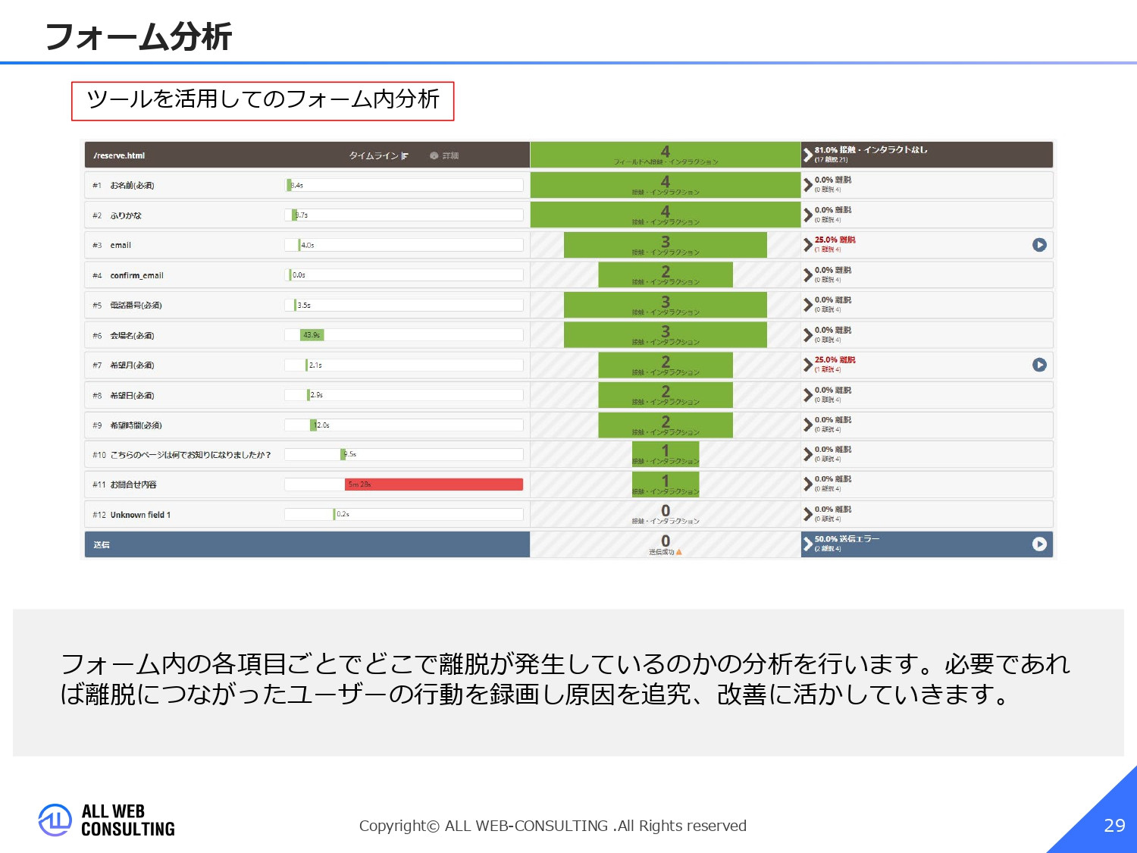This screenshot has width=1137, height=853.
Task: Click the page number 29 in the corner
Action: [1114, 826]
